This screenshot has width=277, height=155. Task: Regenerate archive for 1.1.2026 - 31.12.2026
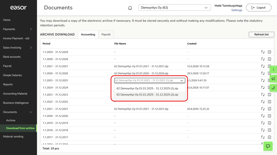coord(263,73)
